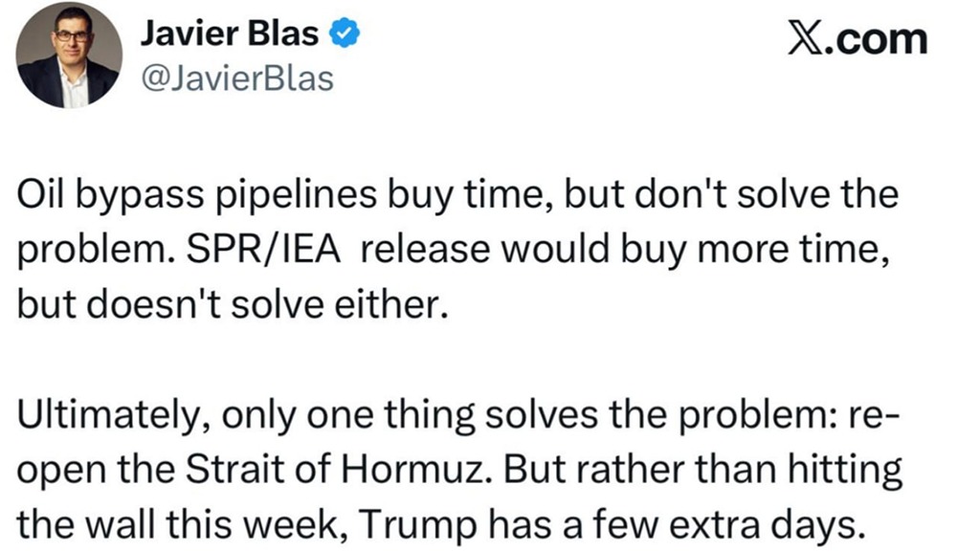
Task: Open the Javier Blas display name
Action: (x=229, y=34)
